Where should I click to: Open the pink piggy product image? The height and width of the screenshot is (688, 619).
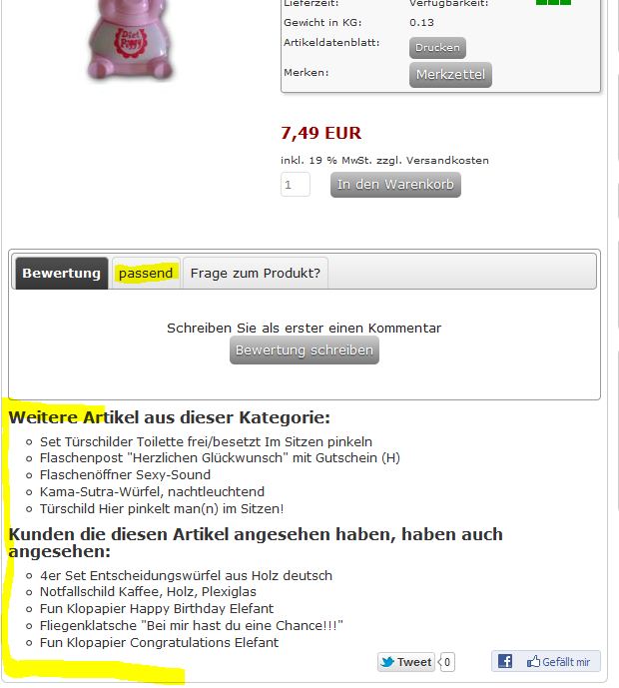click(130, 40)
